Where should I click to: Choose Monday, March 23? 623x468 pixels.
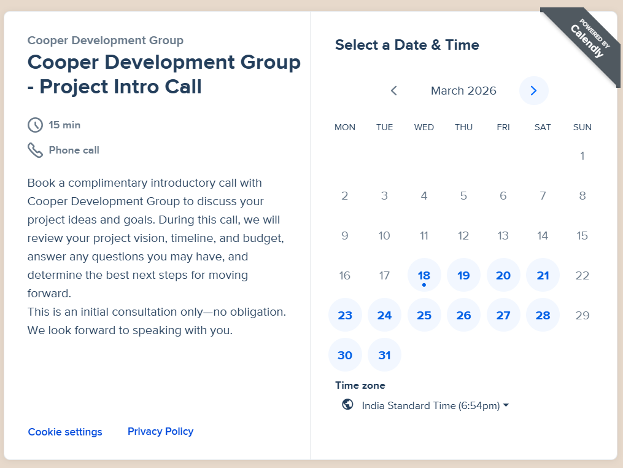(x=345, y=315)
